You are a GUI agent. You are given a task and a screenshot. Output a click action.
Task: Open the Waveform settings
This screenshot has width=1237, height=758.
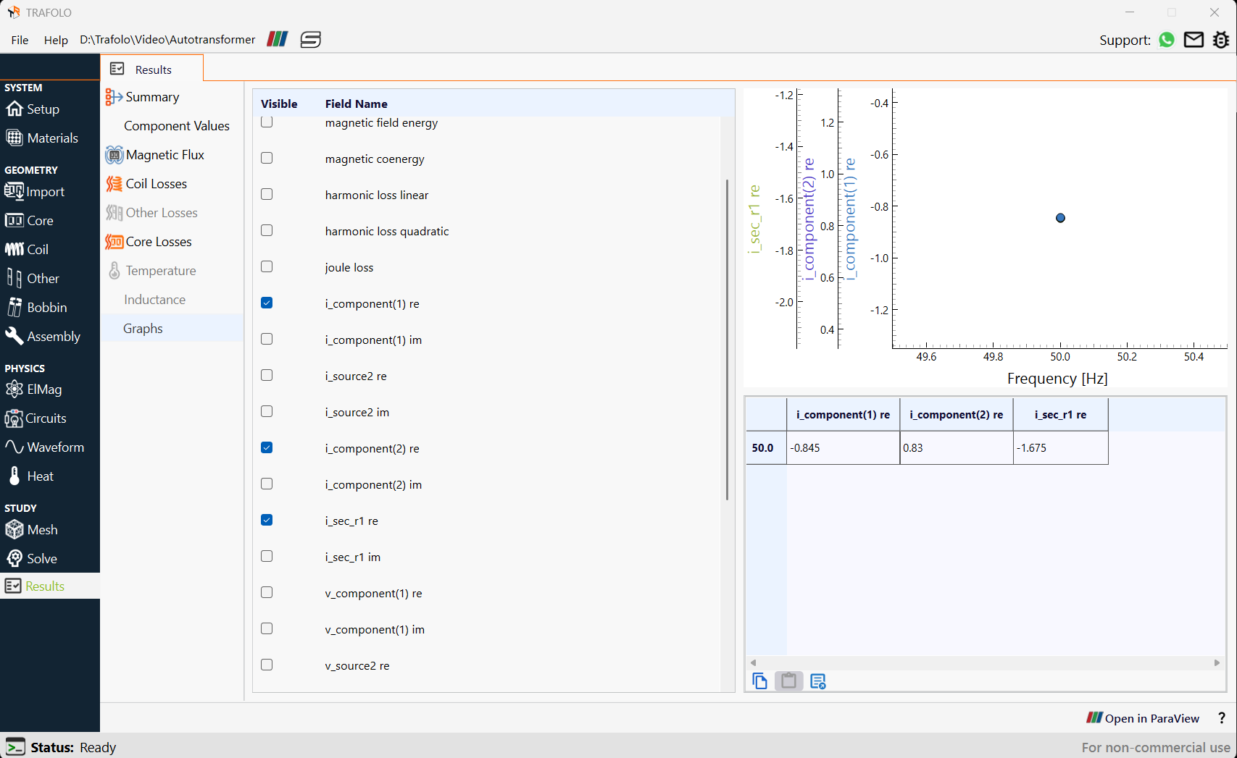(45, 447)
